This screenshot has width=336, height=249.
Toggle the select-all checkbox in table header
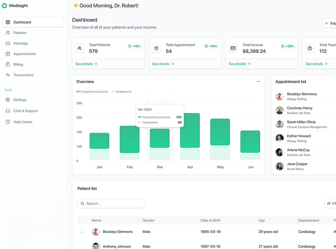(x=83, y=220)
